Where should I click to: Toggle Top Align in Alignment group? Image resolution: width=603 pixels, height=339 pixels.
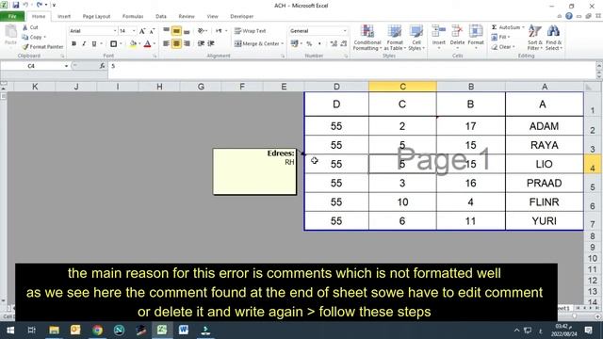[166, 31]
